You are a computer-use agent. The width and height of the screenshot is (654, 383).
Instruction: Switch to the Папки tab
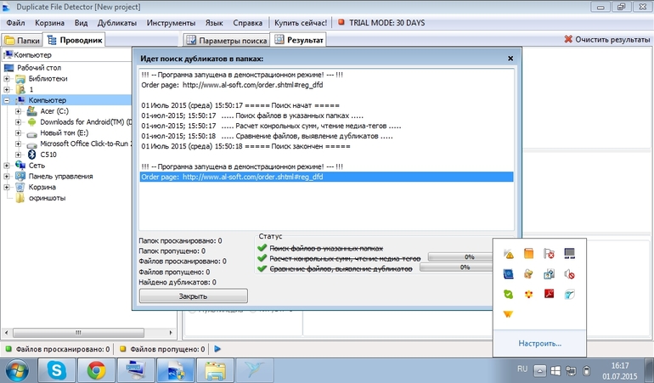click(x=22, y=40)
